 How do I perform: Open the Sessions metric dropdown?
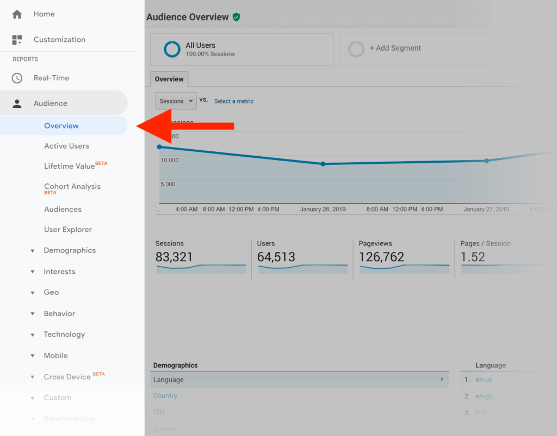176,101
